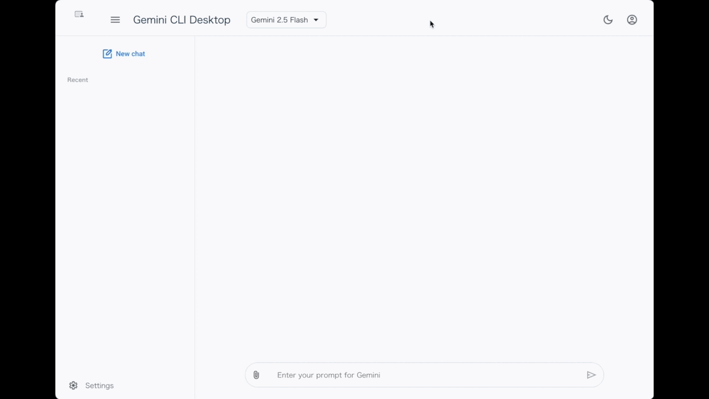Toggle the sidebar with the hamburger menu icon
Screen dimensions: 709x399
click(x=115, y=20)
